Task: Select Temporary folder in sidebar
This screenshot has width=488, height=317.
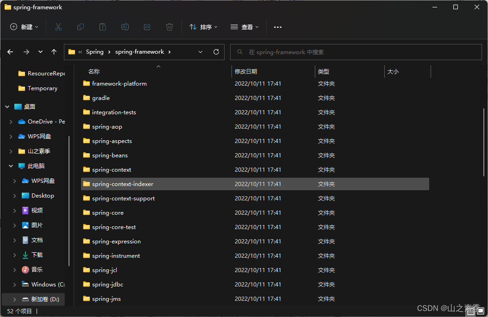Action: pyautogui.click(x=38, y=88)
